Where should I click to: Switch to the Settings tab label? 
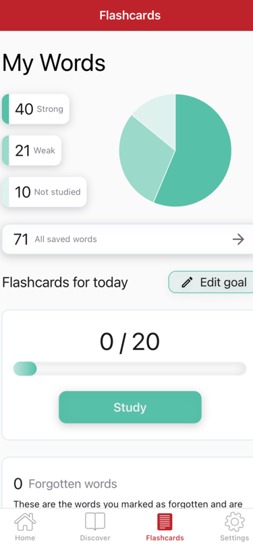[234, 538]
